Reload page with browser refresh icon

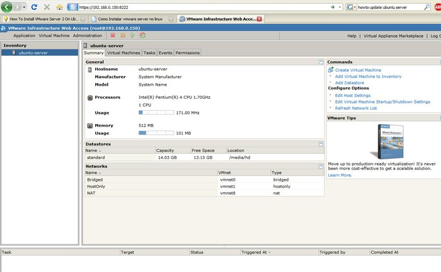click(34, 7)
